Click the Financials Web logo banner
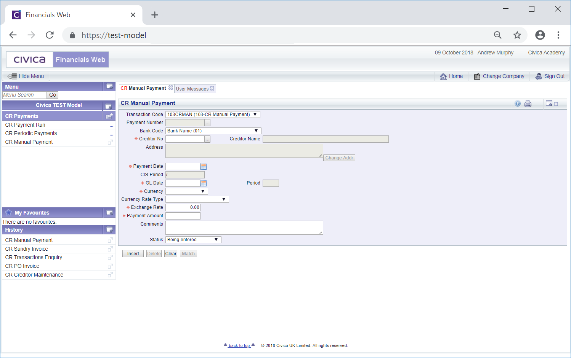 (x=58, y=60)
